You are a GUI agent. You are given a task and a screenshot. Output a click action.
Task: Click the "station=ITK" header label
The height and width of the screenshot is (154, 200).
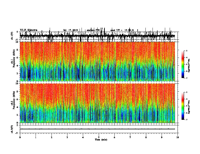pos(93,30)
